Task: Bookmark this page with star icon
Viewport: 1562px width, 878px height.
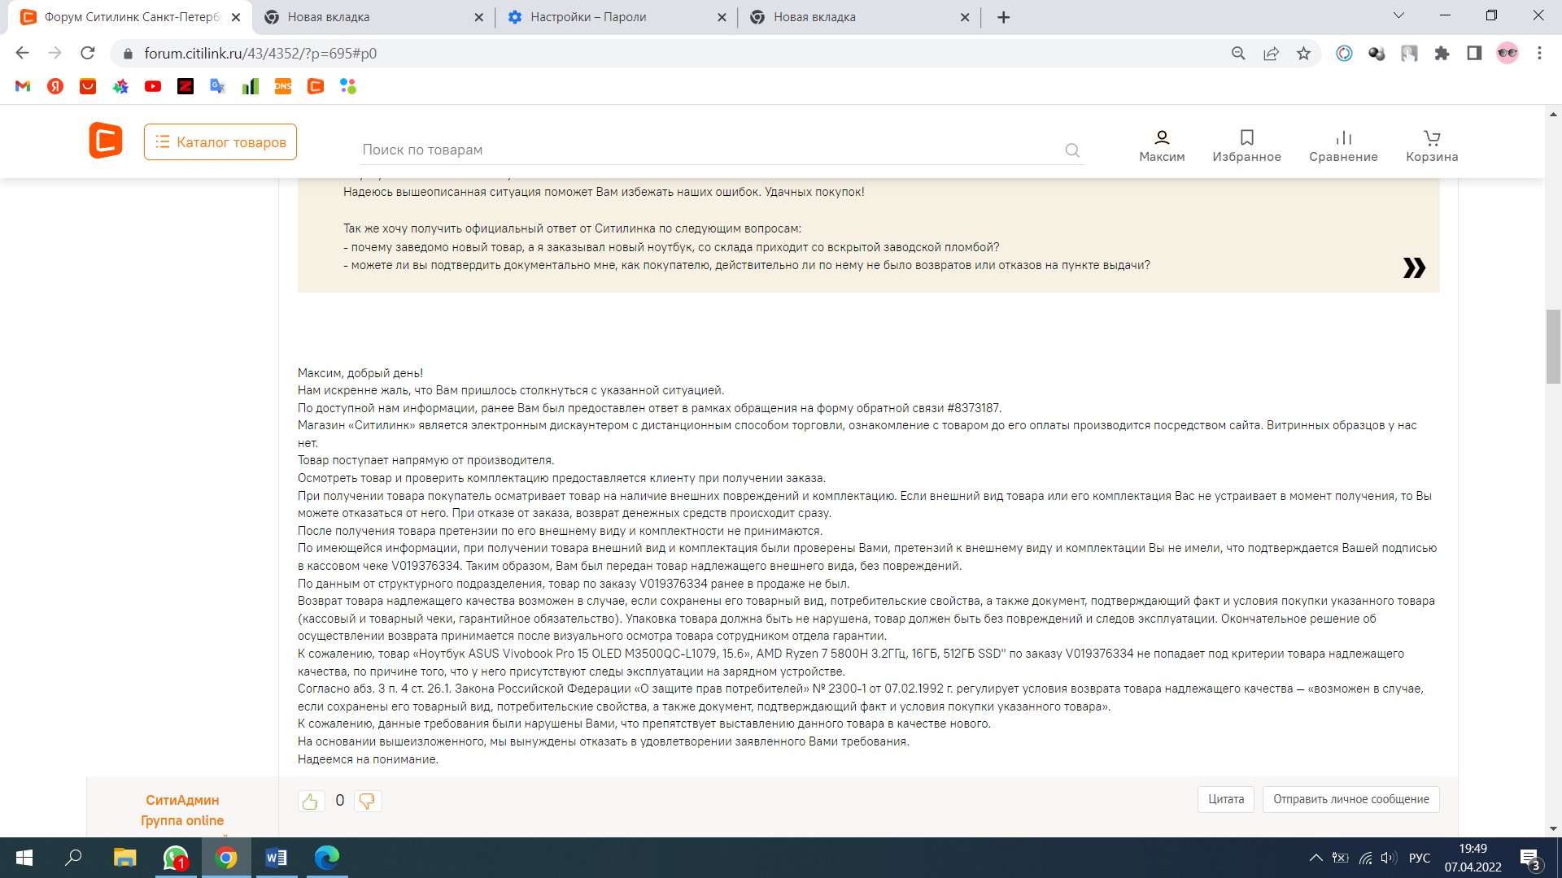Action: tap(1304, 54)
